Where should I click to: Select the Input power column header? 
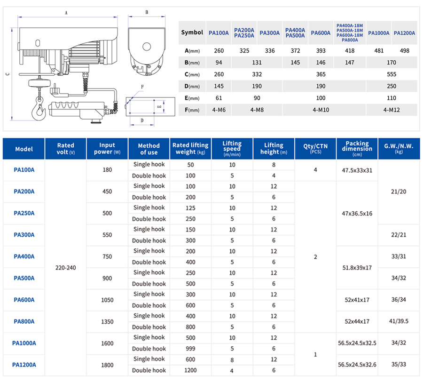point(107,149)
